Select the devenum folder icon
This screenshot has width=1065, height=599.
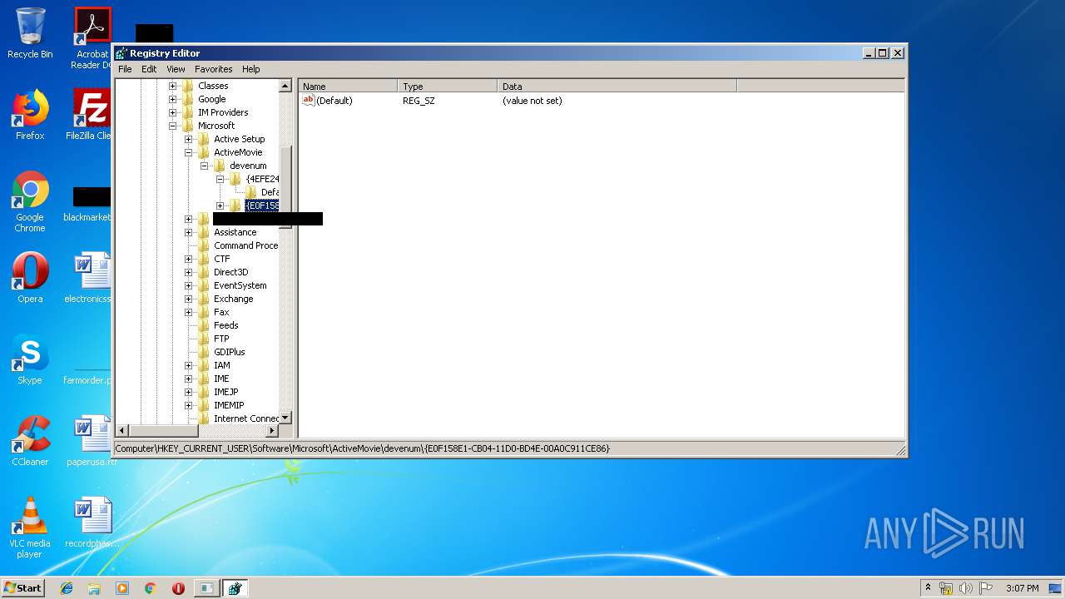[219, 166]
